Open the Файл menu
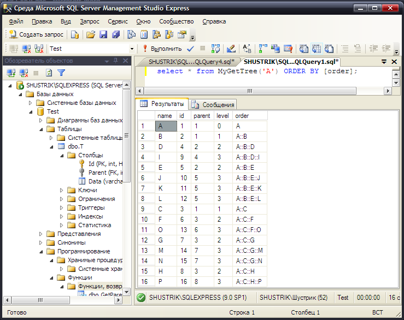Screen dimensions: 404x320 (16, 21)
